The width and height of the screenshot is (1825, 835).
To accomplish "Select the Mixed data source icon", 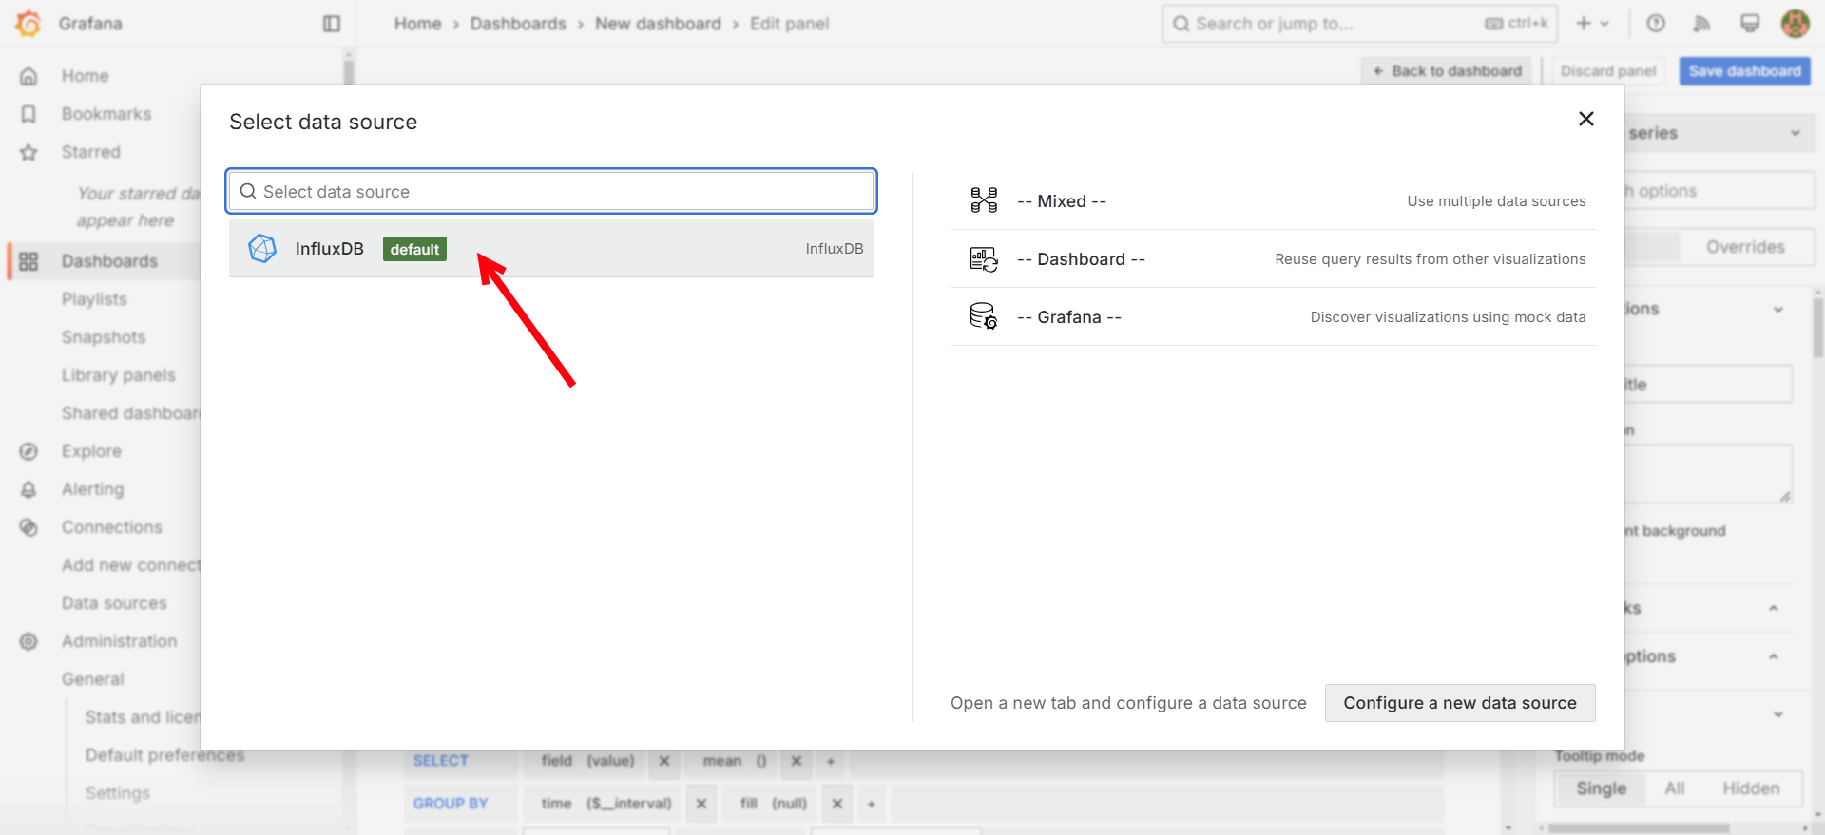I will pyautogui.click(x=984, y=200).
